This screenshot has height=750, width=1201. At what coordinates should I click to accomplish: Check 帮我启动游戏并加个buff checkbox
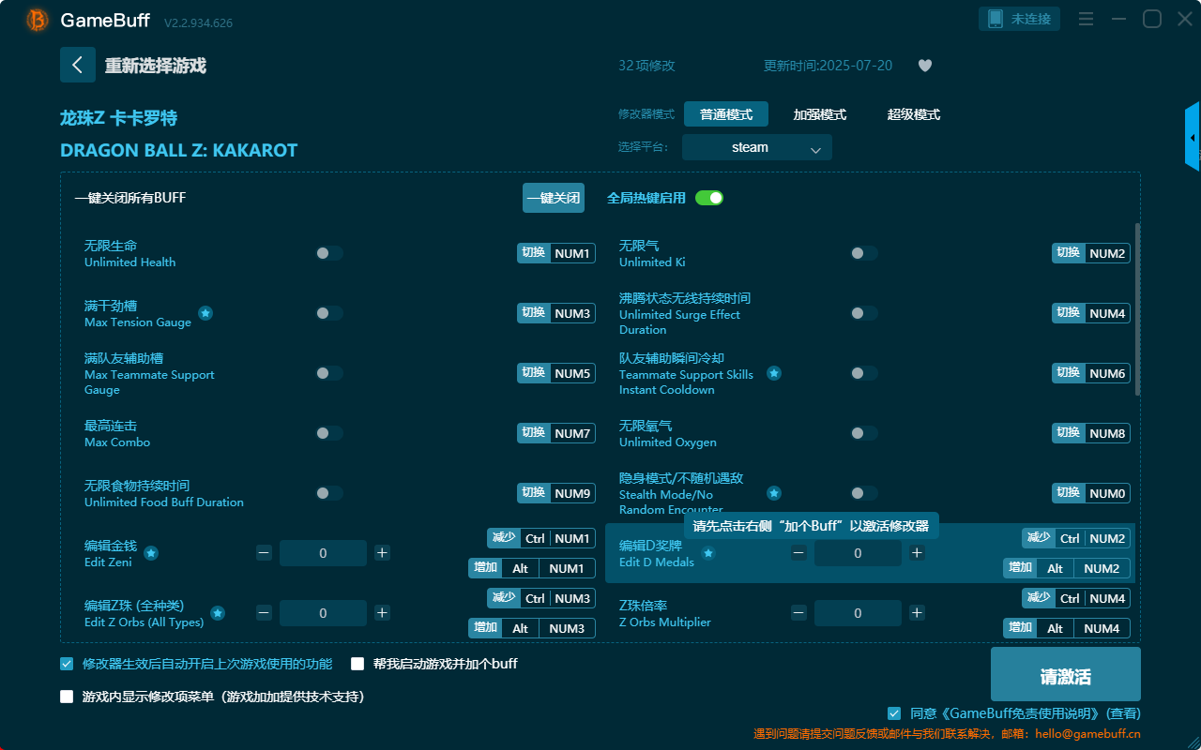tap(357, 664)
